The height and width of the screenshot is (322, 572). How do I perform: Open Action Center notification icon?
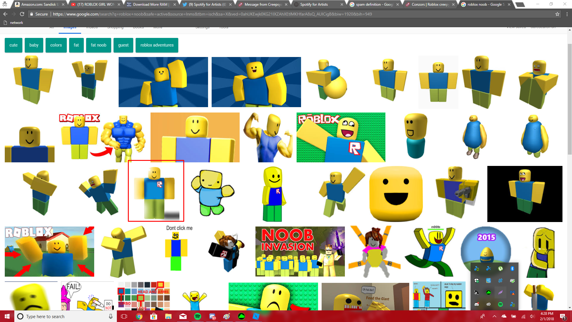[x=563, y=316]
